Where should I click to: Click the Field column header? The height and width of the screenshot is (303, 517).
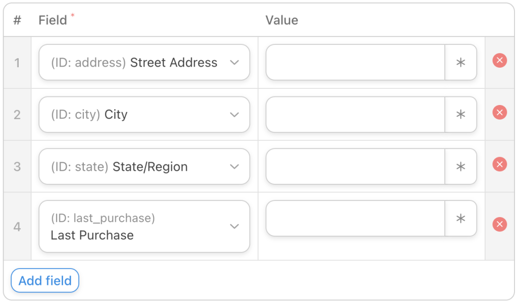(x=53, y=20)
